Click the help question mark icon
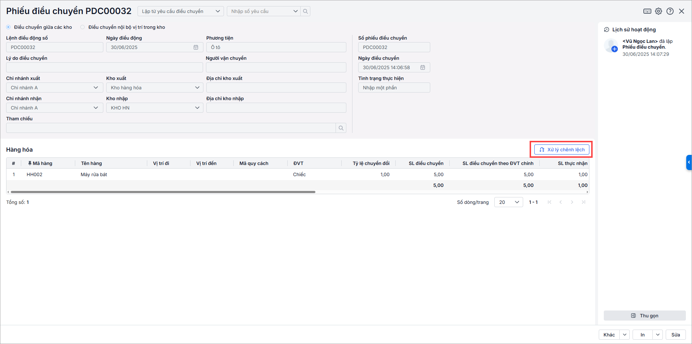 coord(670,11)
